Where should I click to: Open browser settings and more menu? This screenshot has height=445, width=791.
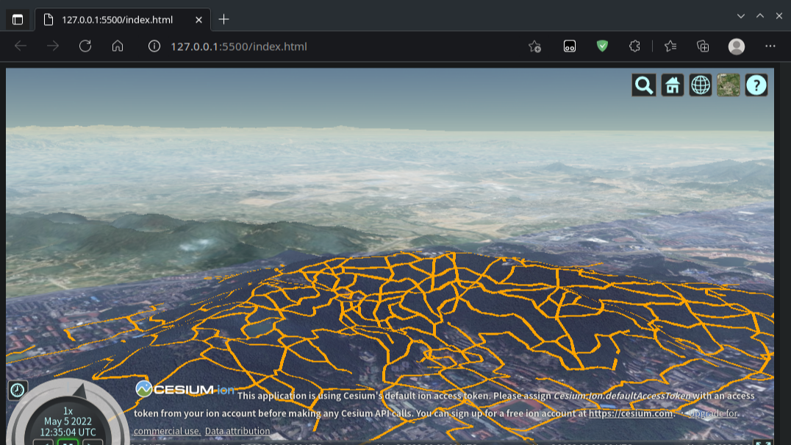click(770, 46)
